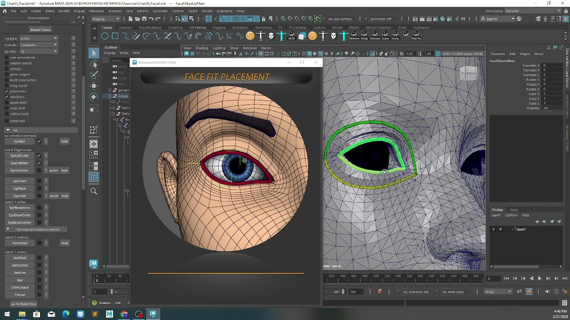Click the ForeHead button
The width and height of the screenshot is (570, 320).
pyautogui.click(x=20, y=243)
